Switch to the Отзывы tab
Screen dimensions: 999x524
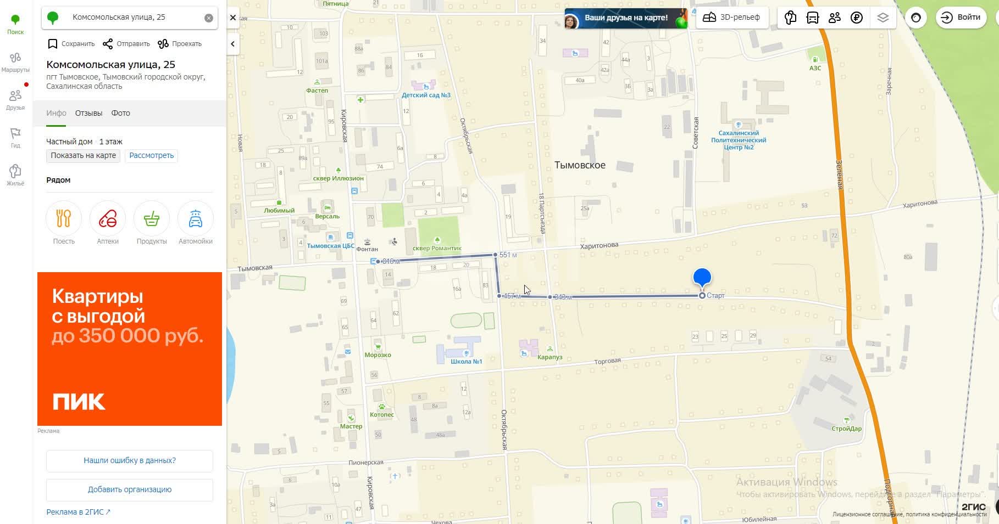pyautogui.click(x=88, y=113)
